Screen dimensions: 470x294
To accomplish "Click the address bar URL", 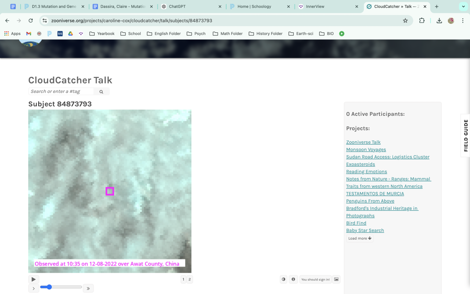I will [x=131, y=21].
